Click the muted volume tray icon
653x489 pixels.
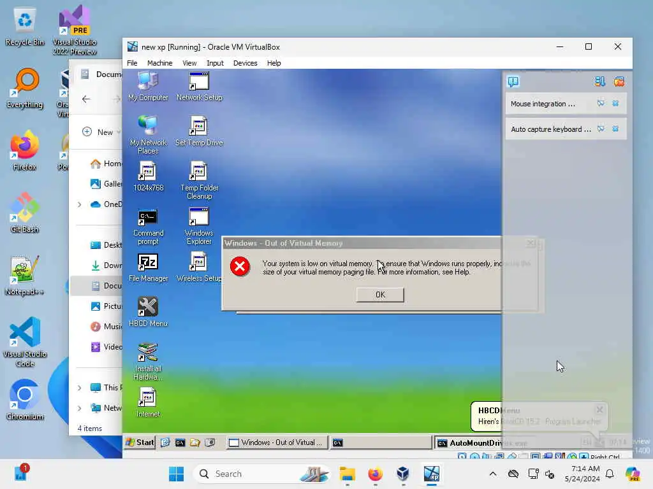550,474
